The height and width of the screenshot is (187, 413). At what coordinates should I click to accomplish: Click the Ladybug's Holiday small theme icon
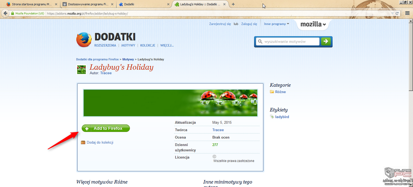[82, 70]
